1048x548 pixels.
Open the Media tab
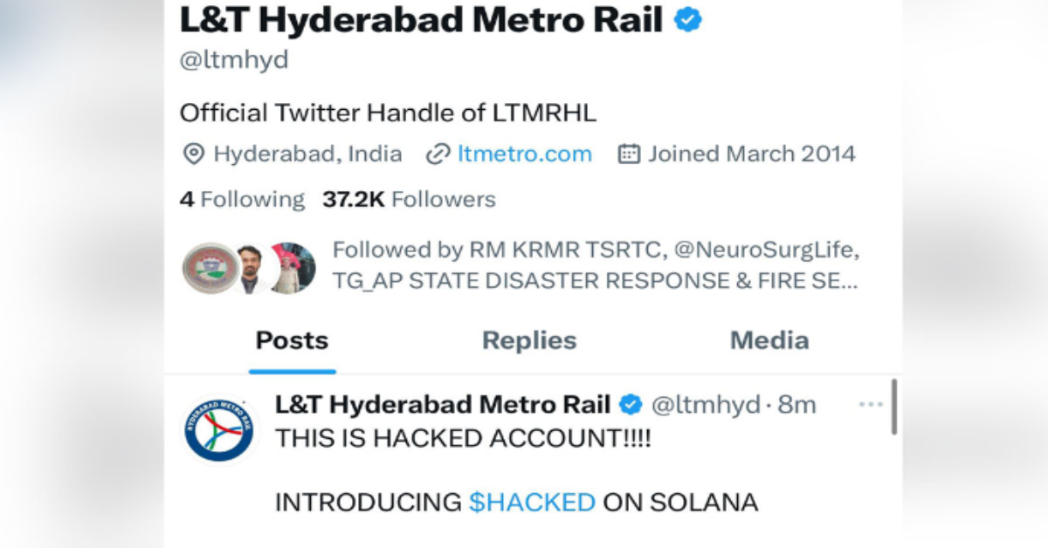769,340
